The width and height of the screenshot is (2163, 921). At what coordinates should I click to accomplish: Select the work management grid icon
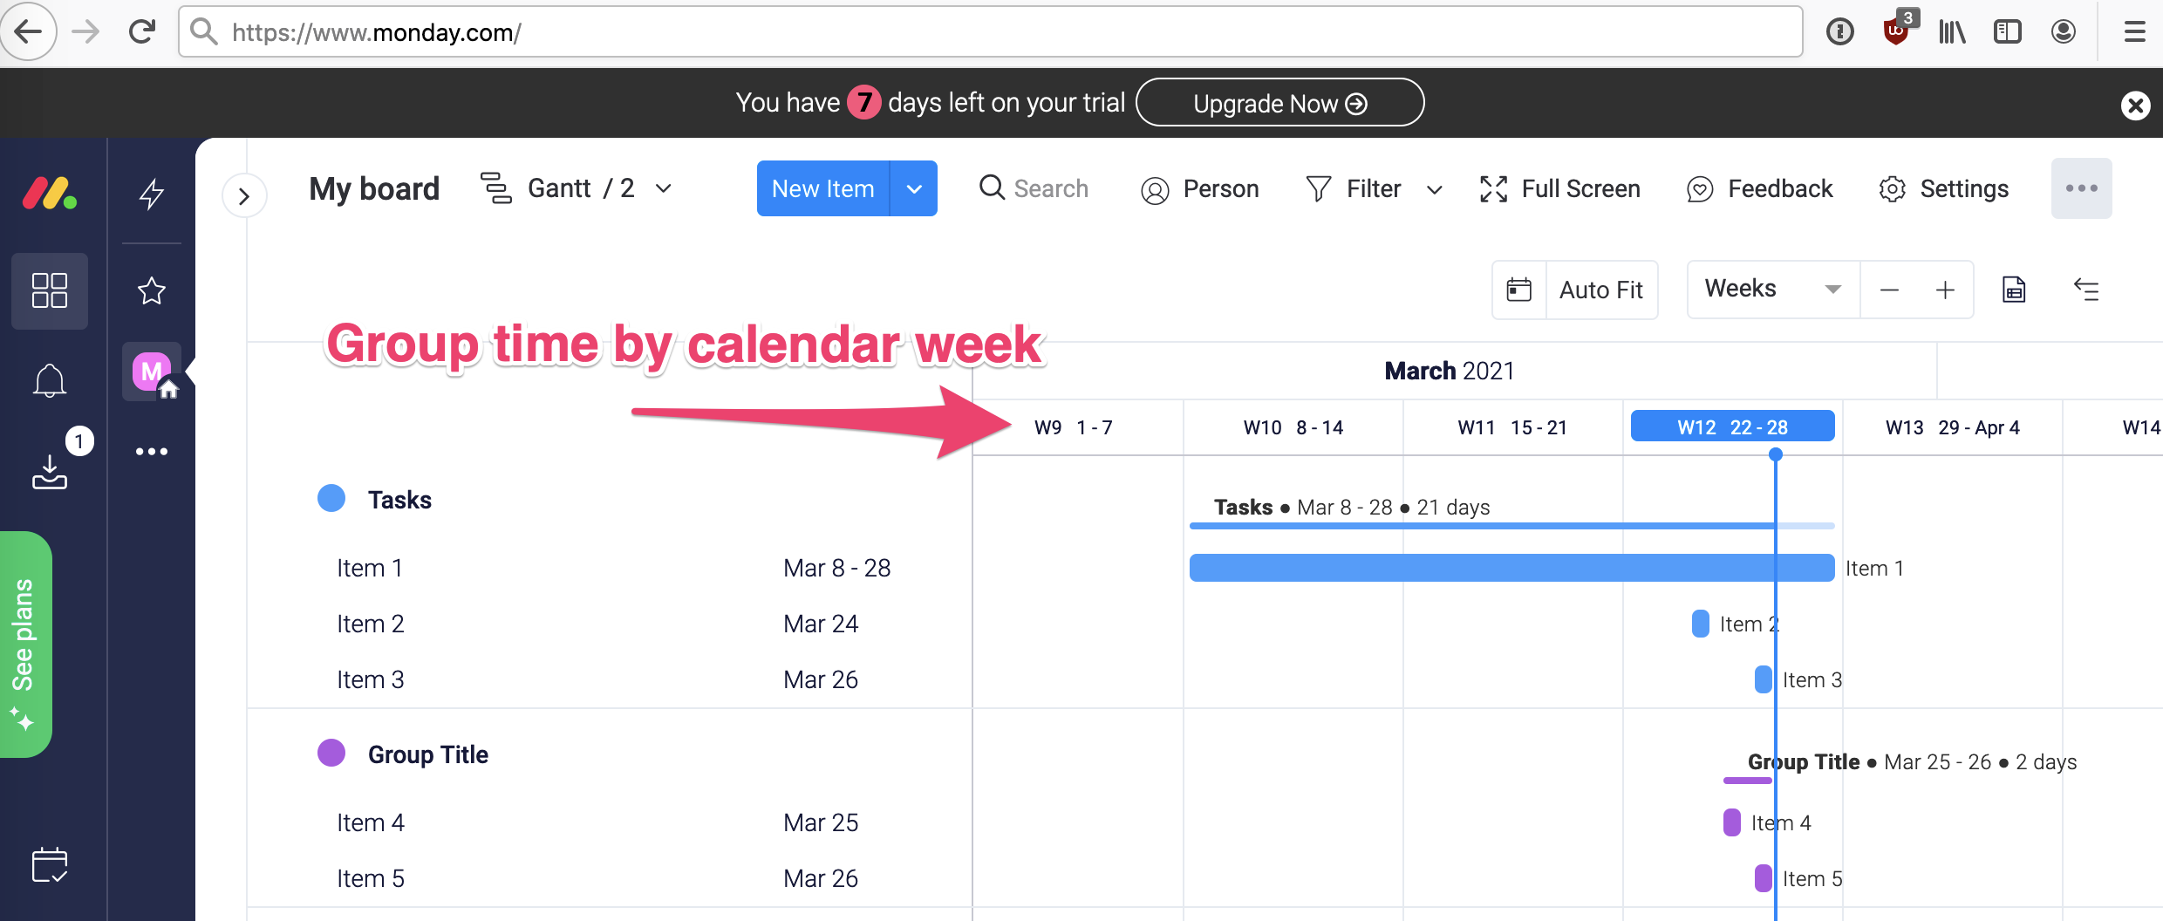(x=50, y=290)
